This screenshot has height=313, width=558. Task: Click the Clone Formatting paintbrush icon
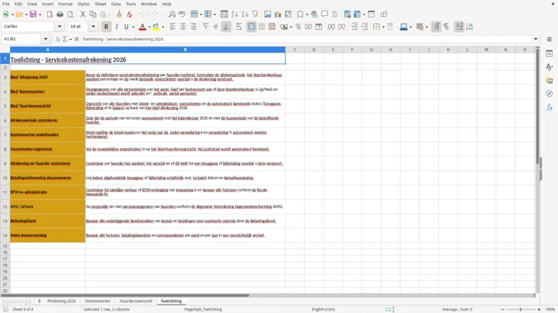pos(119,14)
